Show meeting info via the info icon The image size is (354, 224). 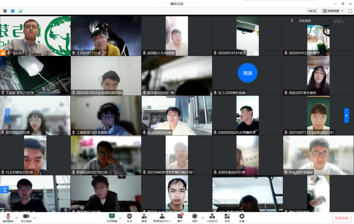[5, 11]
